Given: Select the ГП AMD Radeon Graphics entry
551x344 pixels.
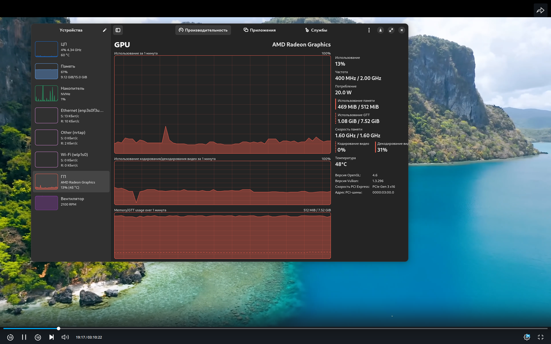Looking at the screenshot, I should tap(71, 181).
